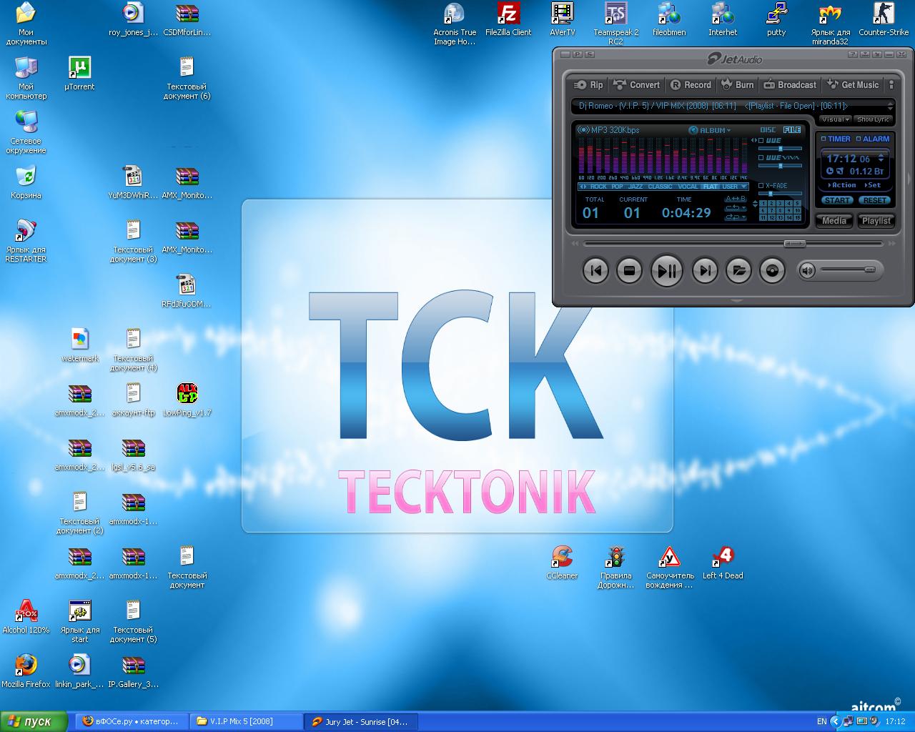The image size is (915, 732).
Task: Switch to DISC mode
Action: [768, 130]
